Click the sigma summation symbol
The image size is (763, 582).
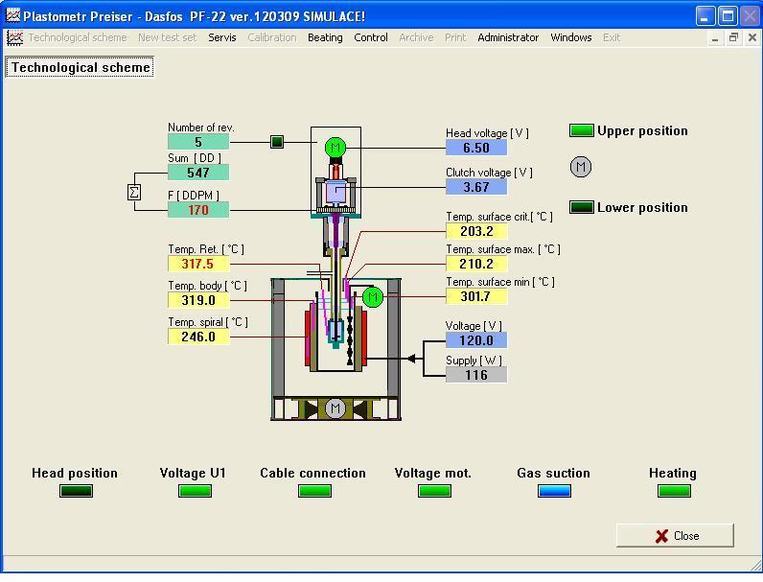134,192
